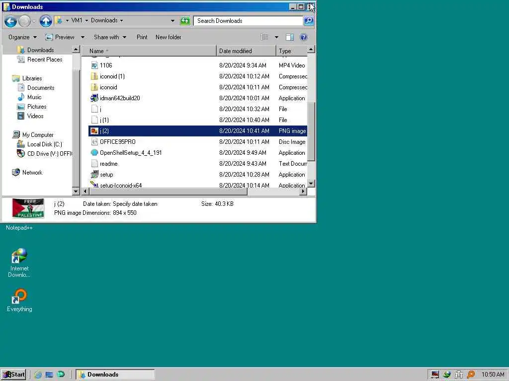Select the readme text document

(x=197, y=164)
